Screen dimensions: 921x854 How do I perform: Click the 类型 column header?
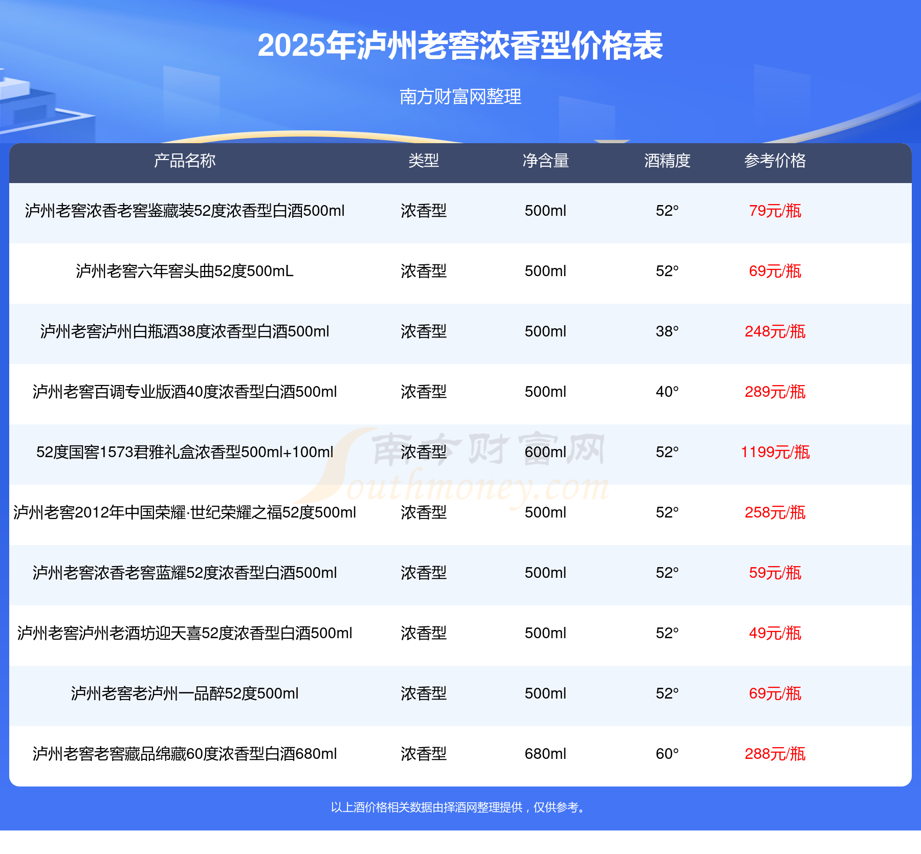(x=424, y=161)
